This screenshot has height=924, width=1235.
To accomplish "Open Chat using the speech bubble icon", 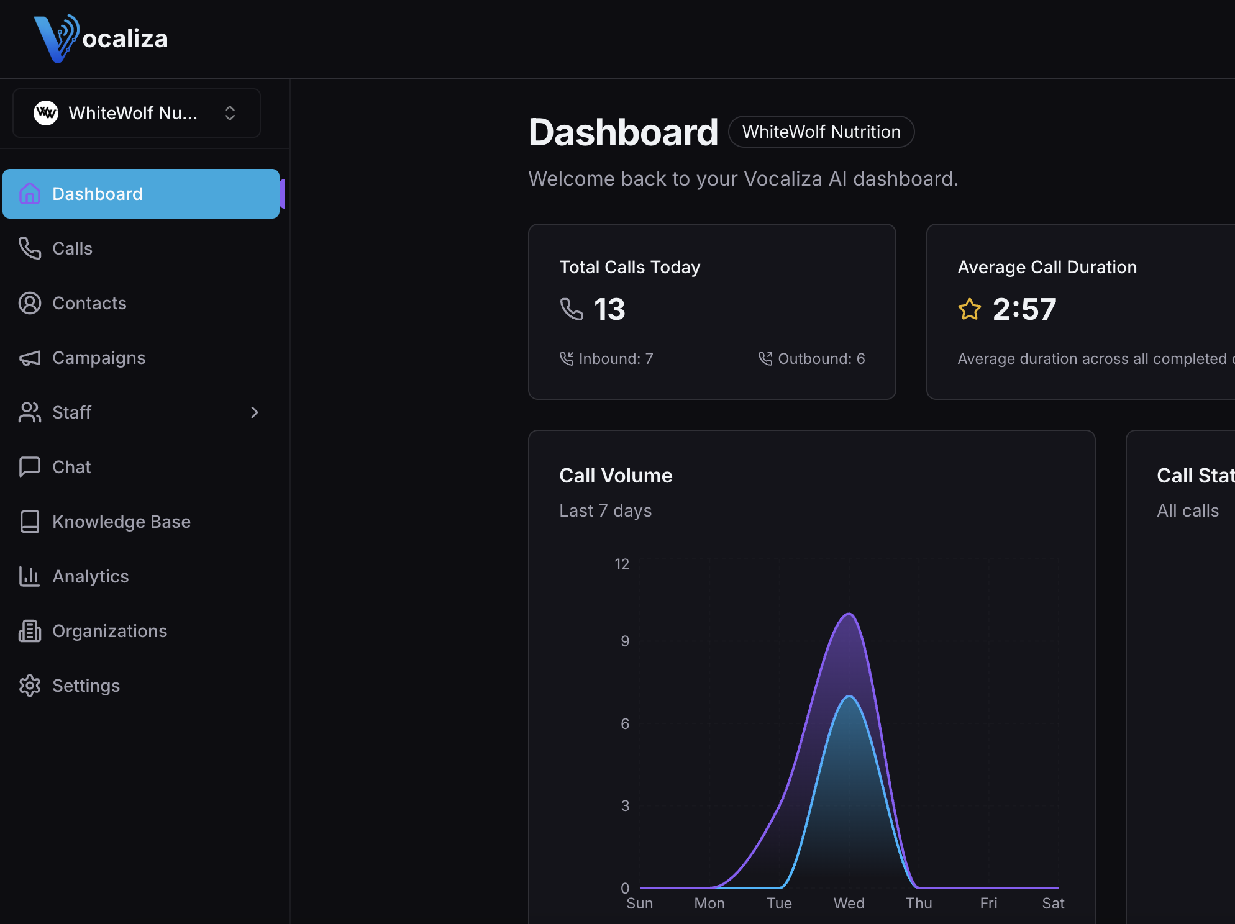I will pyautogui.click(x=29, y=466).
